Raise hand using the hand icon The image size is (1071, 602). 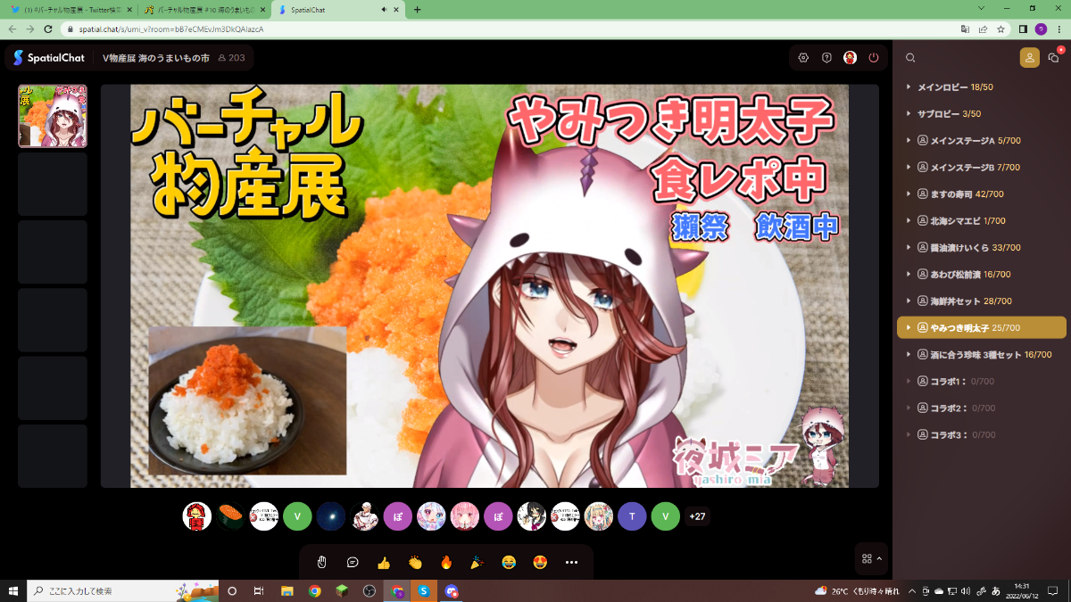click(322, 562)
